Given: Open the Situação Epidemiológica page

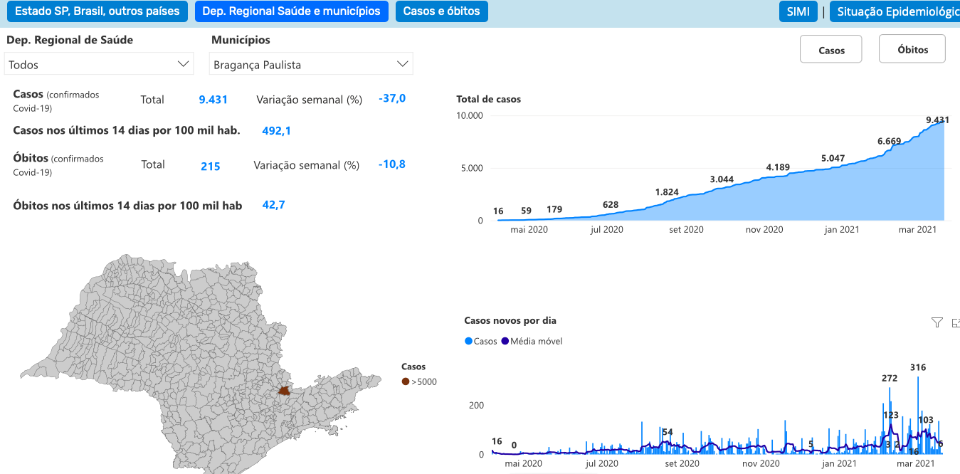Looking at the screenshot, I should (x=897, y=11).
